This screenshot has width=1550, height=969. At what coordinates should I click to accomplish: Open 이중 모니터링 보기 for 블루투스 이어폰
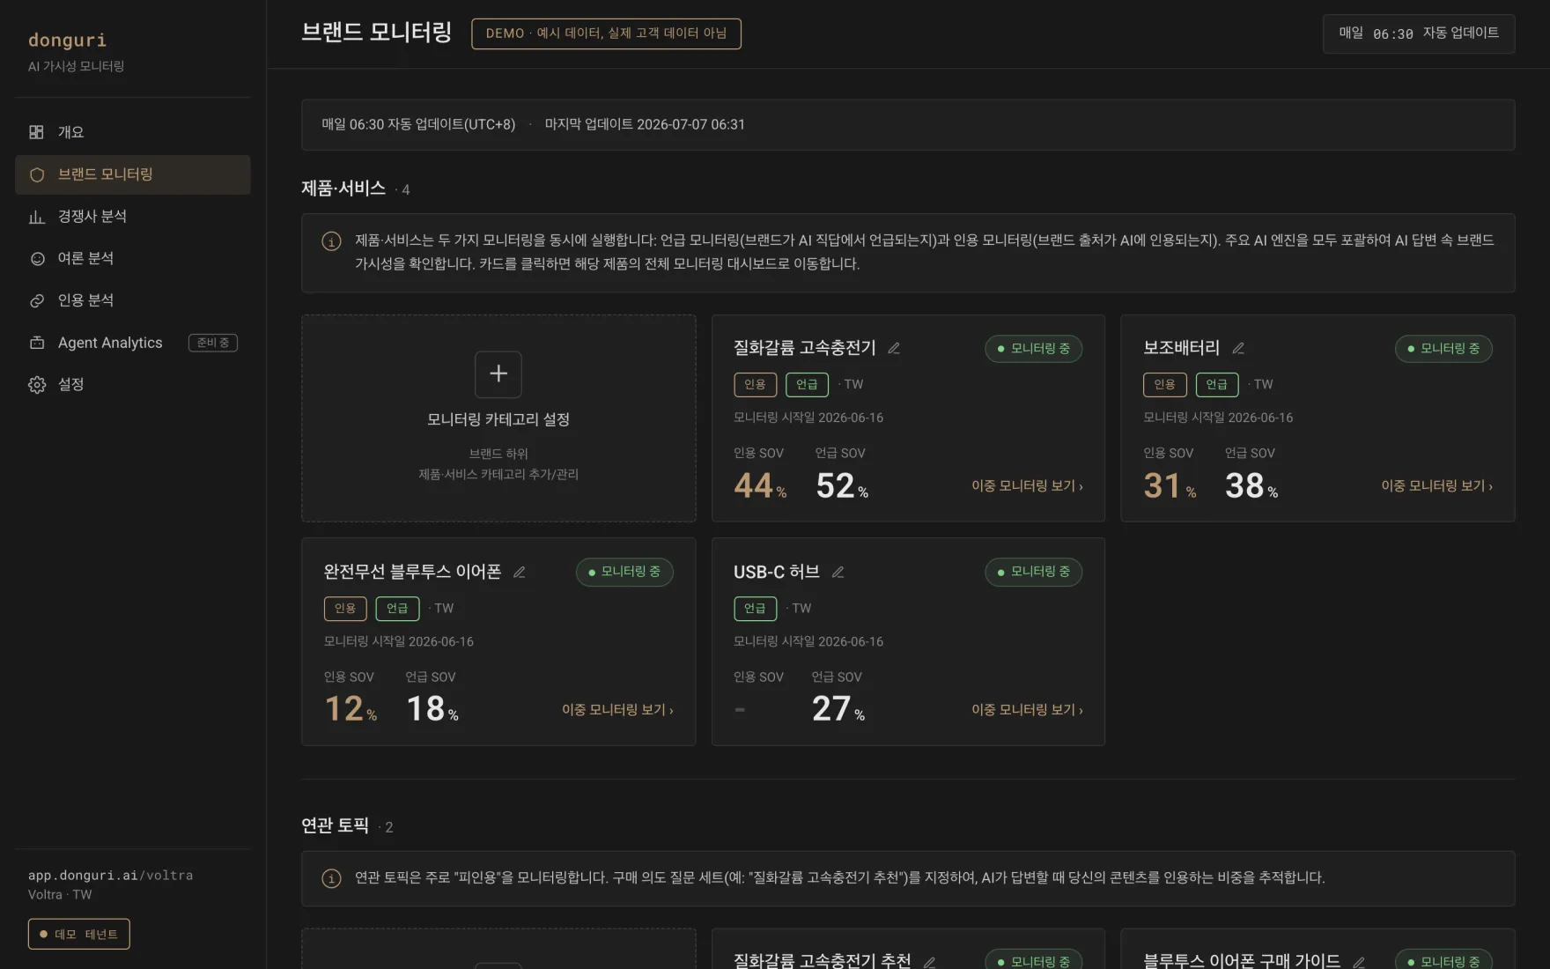pos(617,710)
